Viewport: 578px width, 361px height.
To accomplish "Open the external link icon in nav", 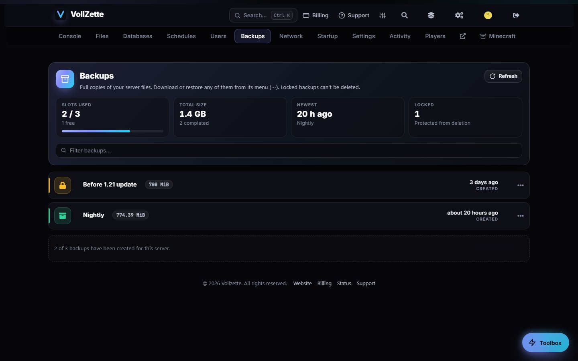I will pos(463,36).
